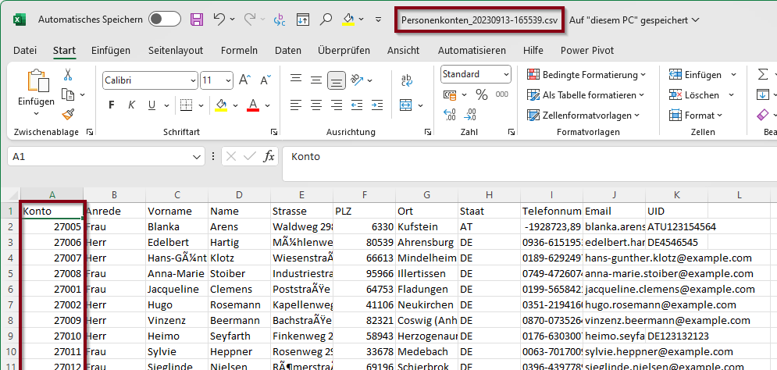This screenshot has height=370, width=777.
Task: Remove decimal places icon
Action: [470, 115]
